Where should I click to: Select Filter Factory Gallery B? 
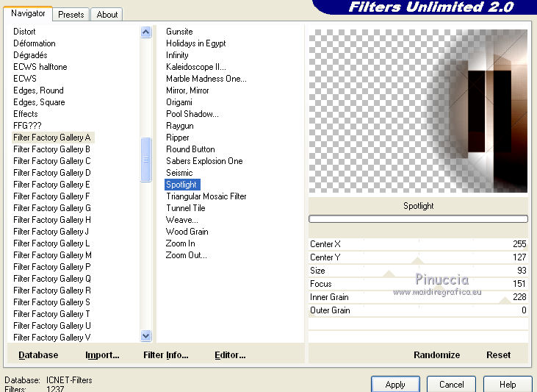(x=51, y=149)
